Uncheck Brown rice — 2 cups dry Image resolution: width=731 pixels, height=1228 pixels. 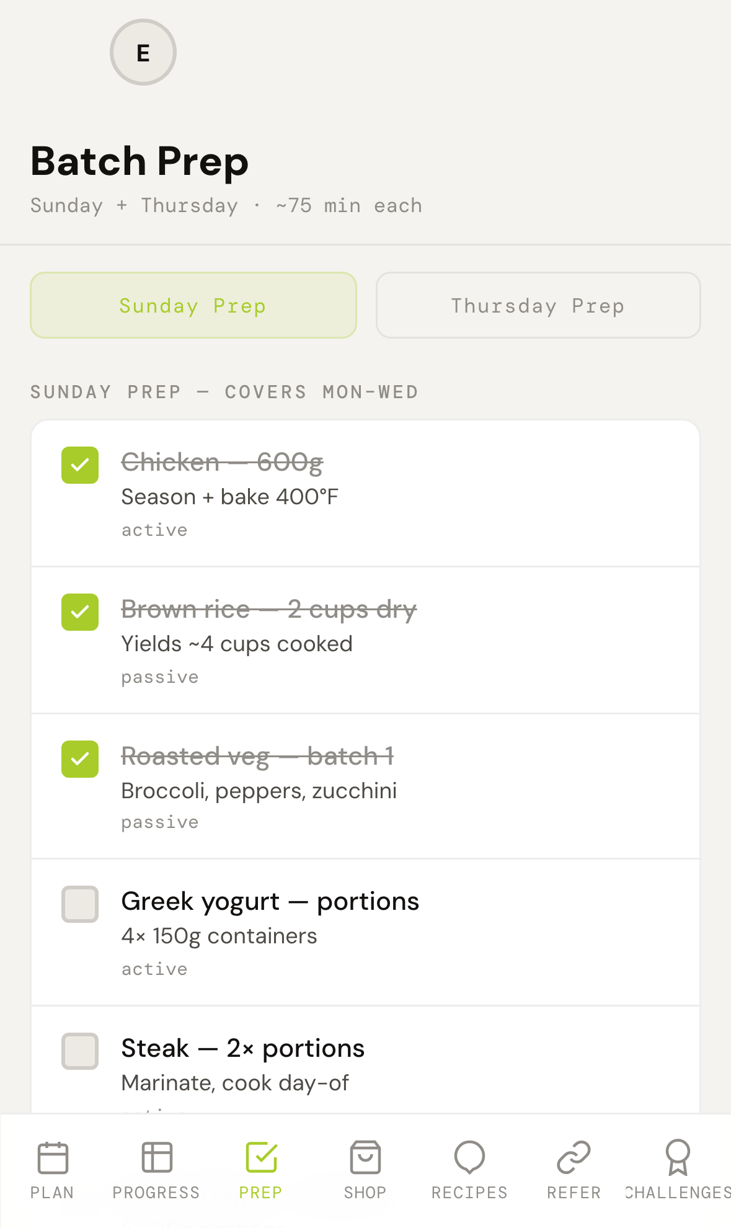coord(79,612)
